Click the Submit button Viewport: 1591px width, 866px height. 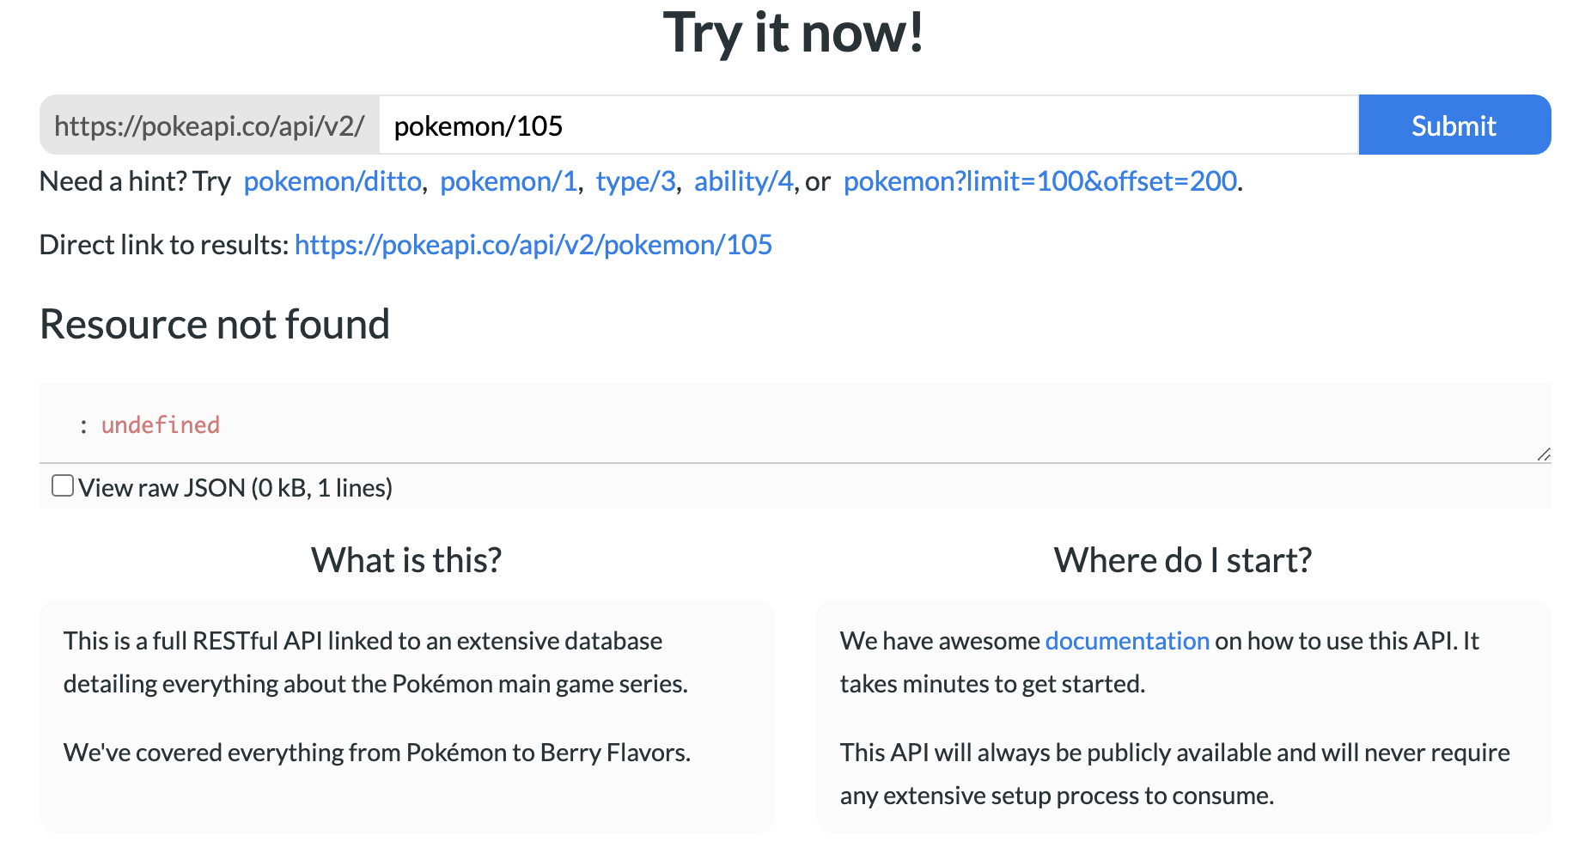click(x=1454, y=125)
